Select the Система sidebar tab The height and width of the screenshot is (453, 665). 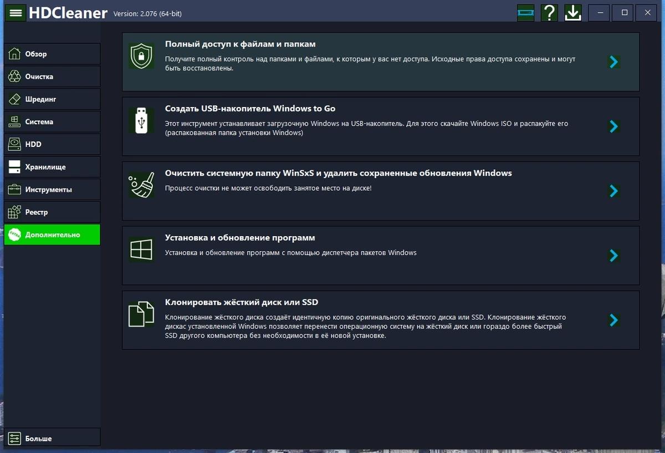[x=52, y=121]
